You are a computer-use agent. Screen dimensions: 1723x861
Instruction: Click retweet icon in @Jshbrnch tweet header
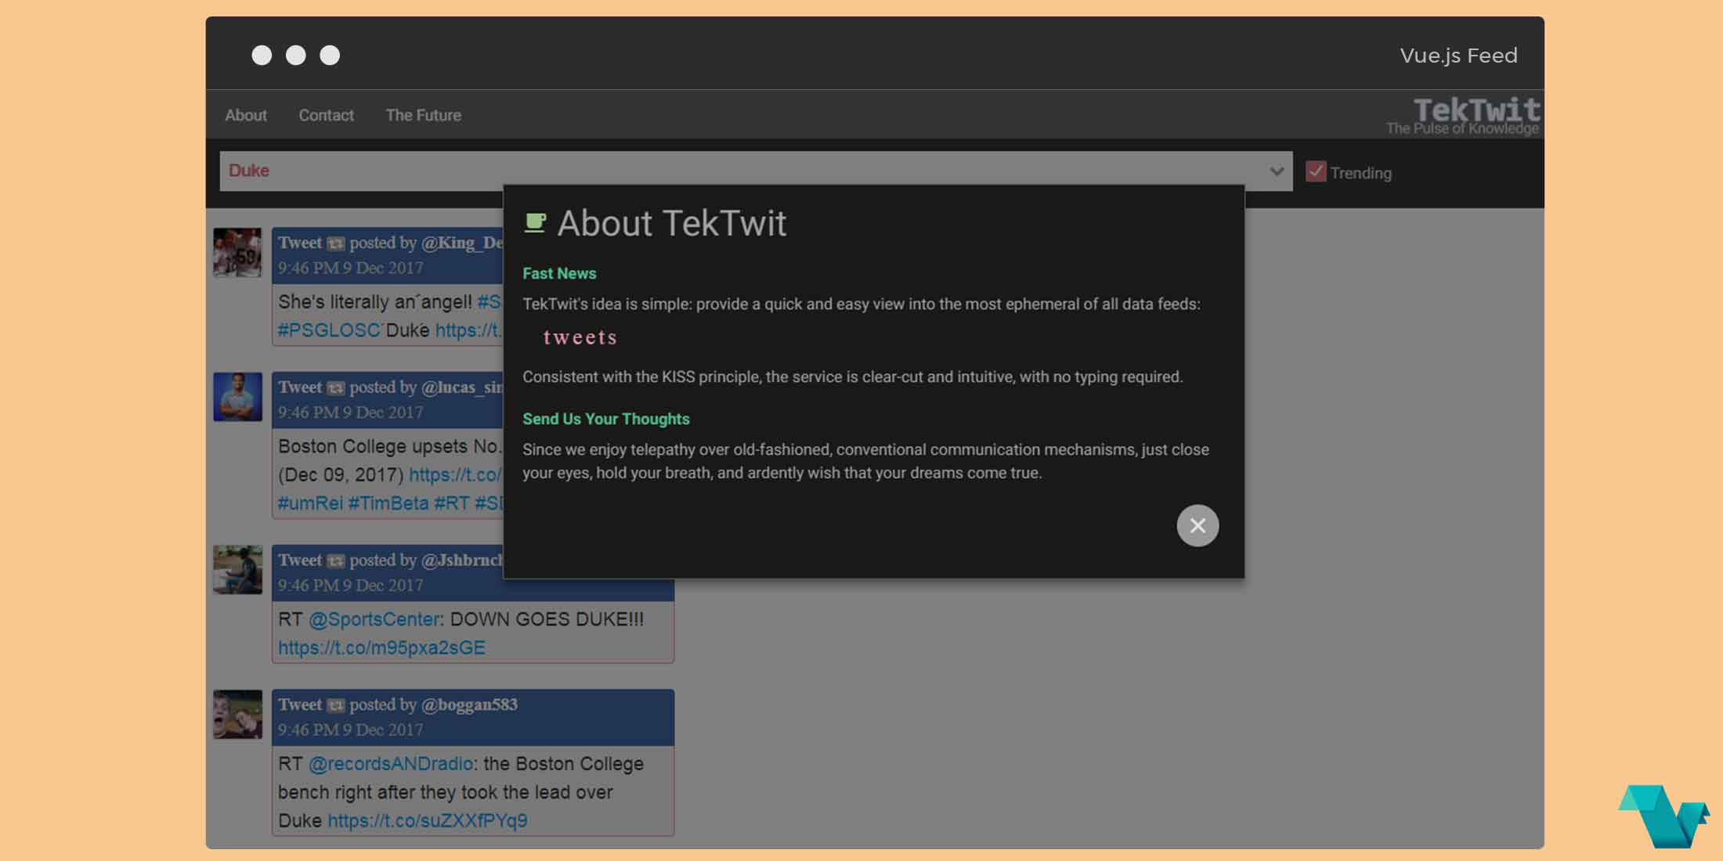pyautogui.click(x=335, y=561)
